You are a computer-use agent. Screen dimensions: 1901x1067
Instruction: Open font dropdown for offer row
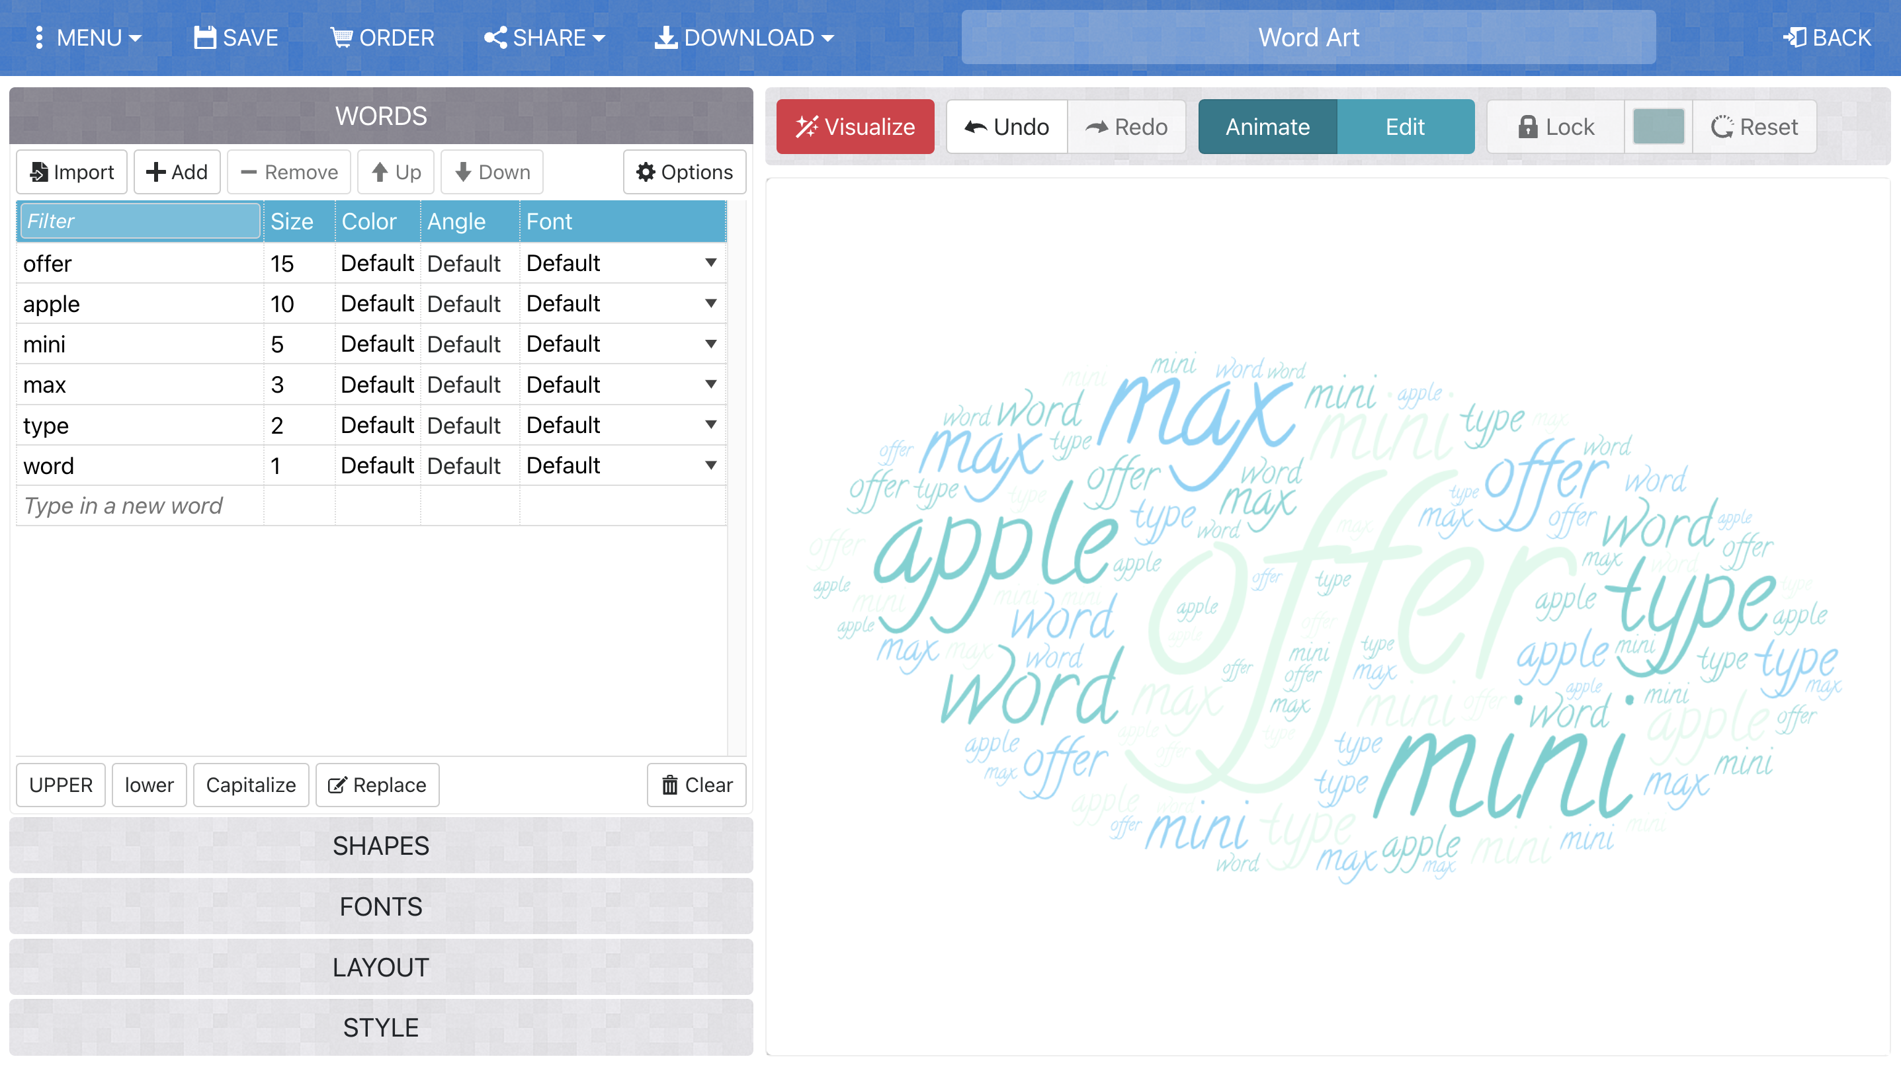[710, 263]
